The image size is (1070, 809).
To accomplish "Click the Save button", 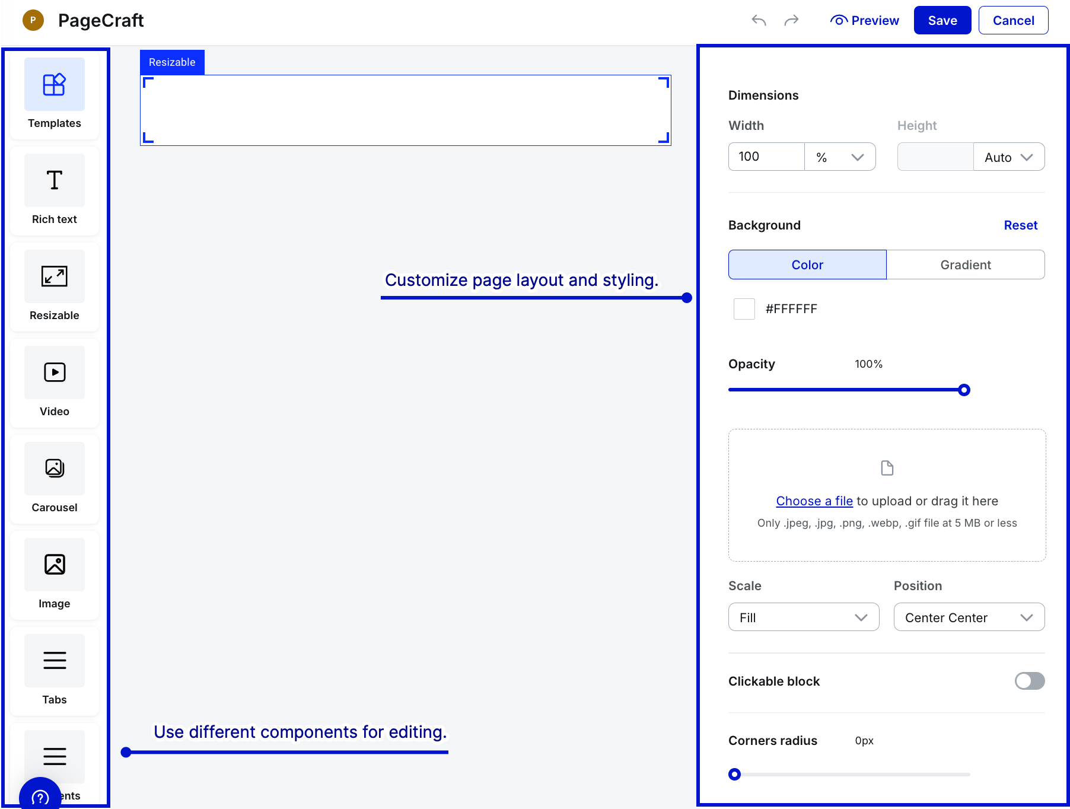I will [x=942, y=21].
